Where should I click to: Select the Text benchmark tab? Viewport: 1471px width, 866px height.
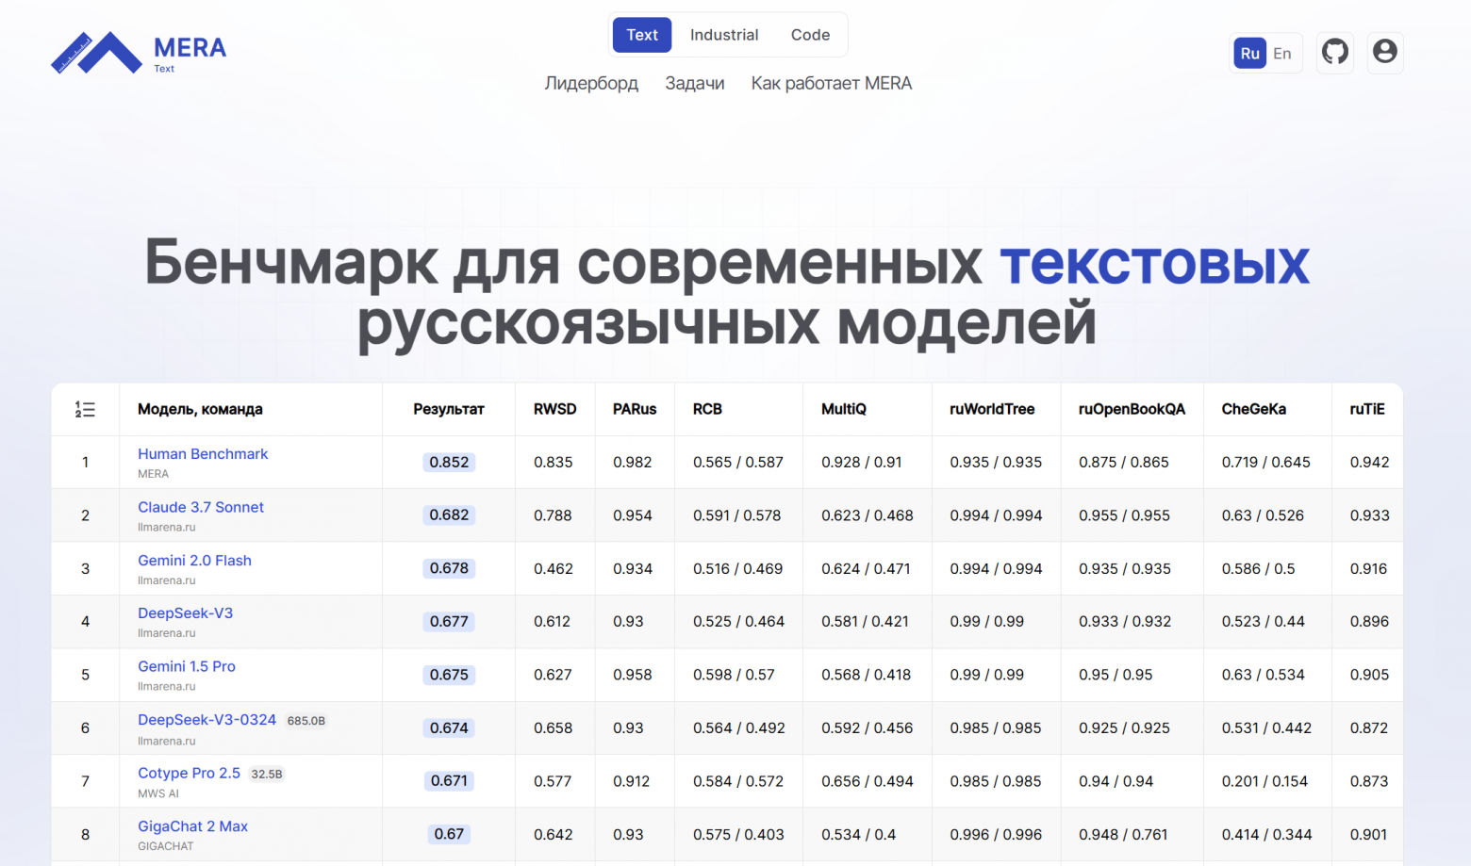click(x=642, y=34)
